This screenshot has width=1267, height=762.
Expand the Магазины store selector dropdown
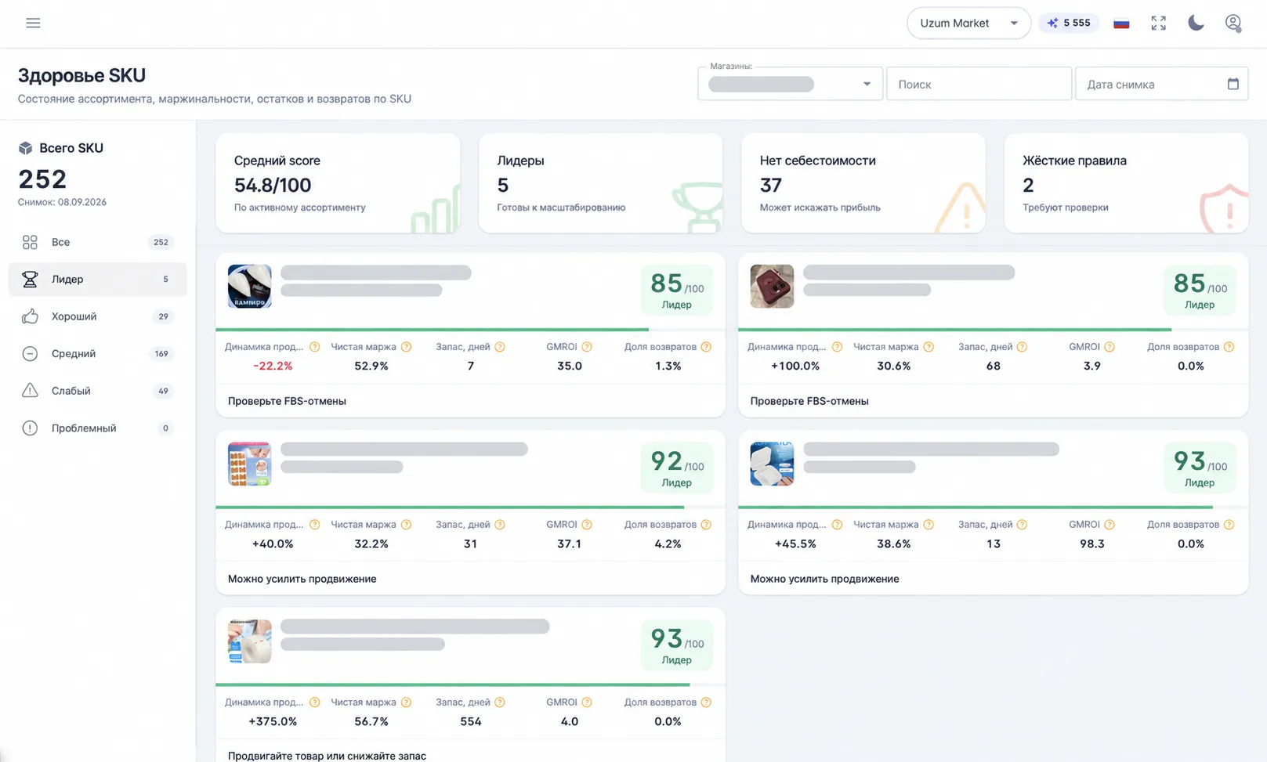[790, 84]
